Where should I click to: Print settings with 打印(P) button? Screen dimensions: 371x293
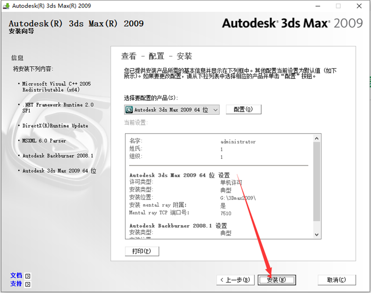(142, 251)
